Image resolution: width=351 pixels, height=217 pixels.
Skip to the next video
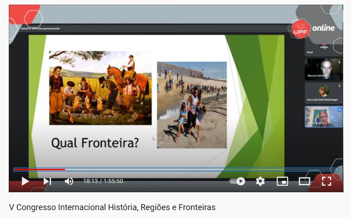47,181
